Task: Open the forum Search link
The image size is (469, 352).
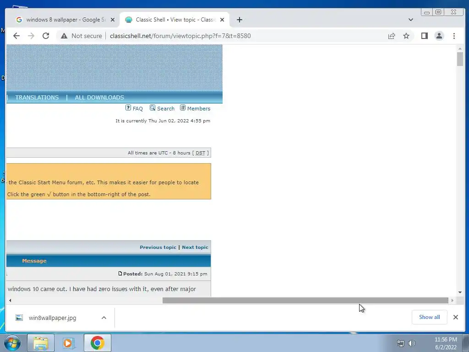Action: coord(162,108)
